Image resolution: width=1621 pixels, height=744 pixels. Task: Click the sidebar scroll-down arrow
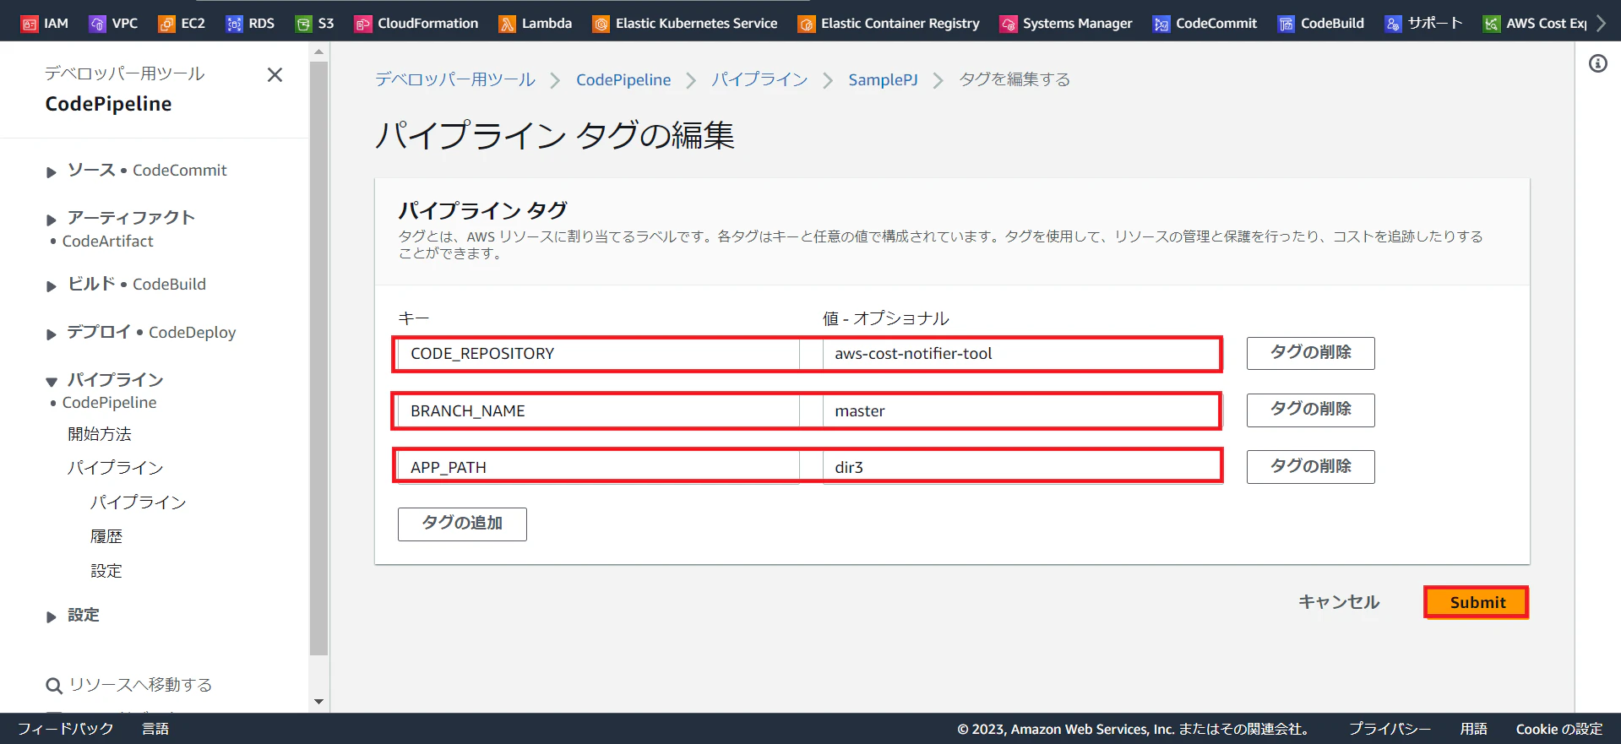(318, 702)
